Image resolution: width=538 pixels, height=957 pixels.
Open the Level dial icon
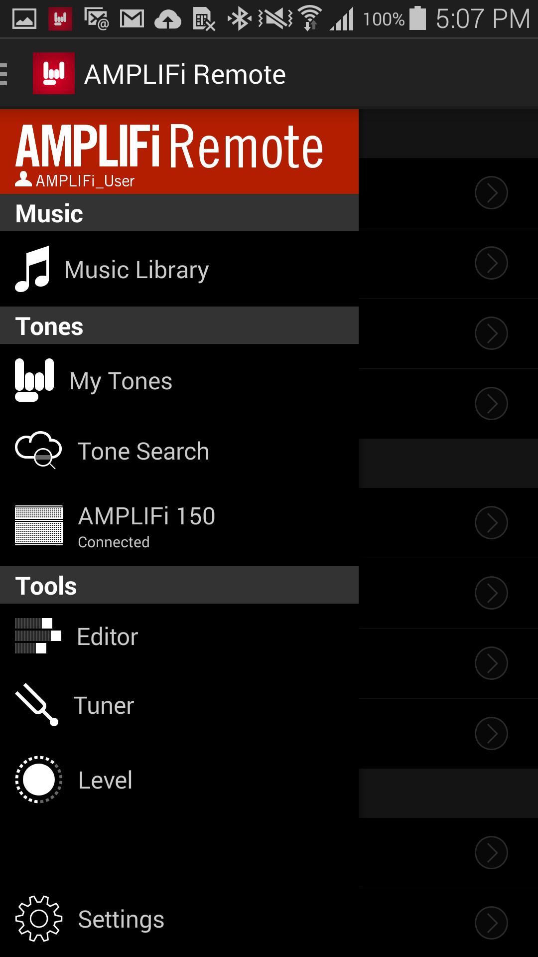coord(39,780)
